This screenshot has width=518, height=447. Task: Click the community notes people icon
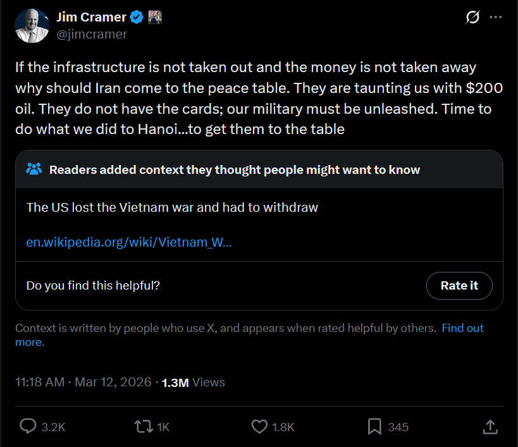pyautogui.click(x=34, y=169)
